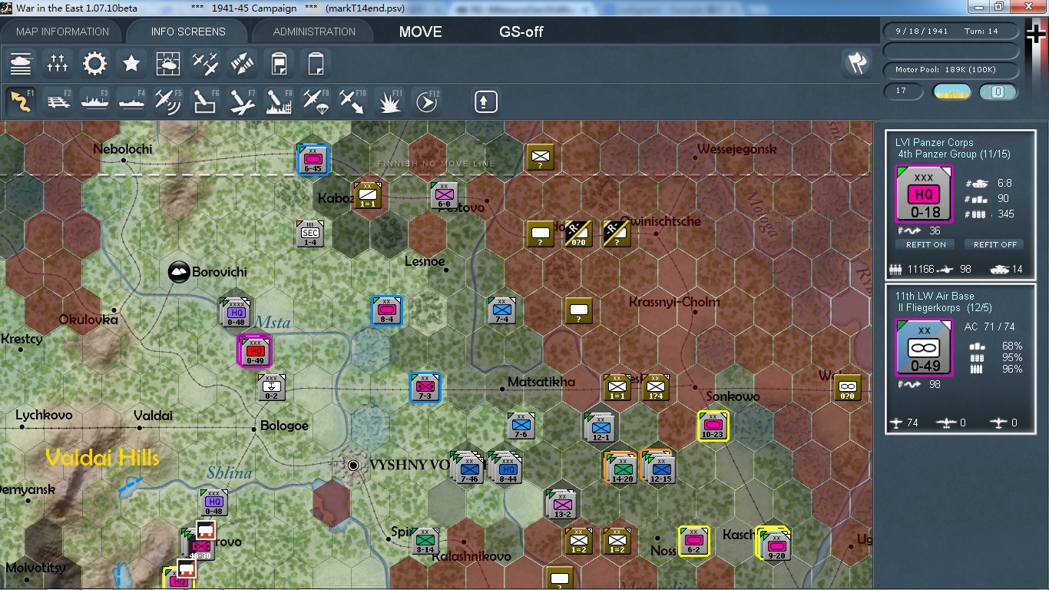This screenshot has height=590, width=1049.
Task: Activate F5 air recon mode
Action: click(168, 101)
